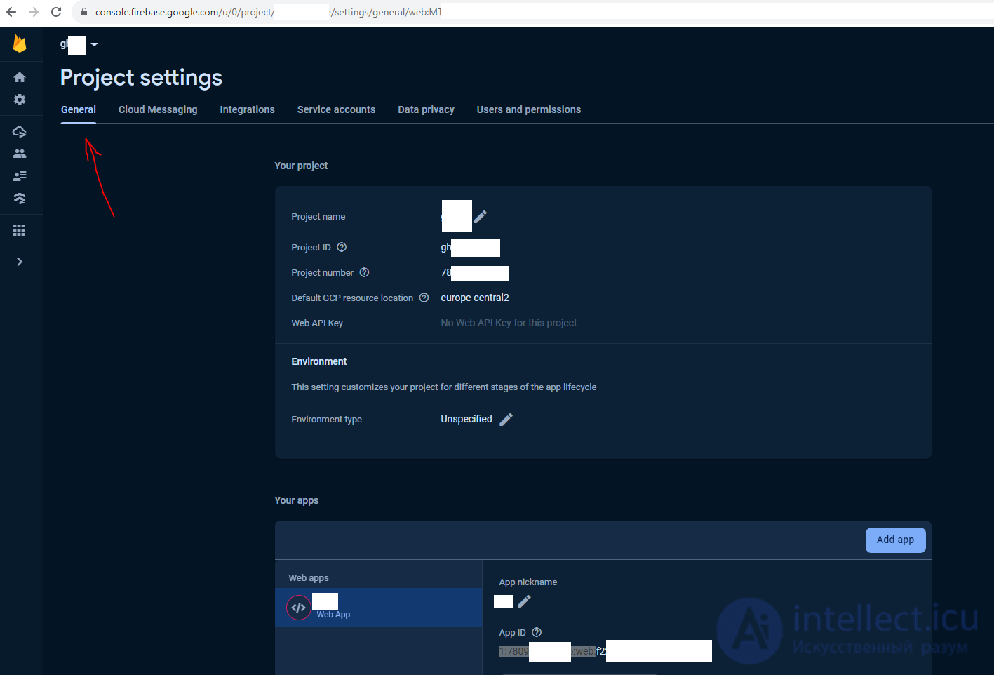Open the cloud sync icon in sidebar

click(20, 131)
